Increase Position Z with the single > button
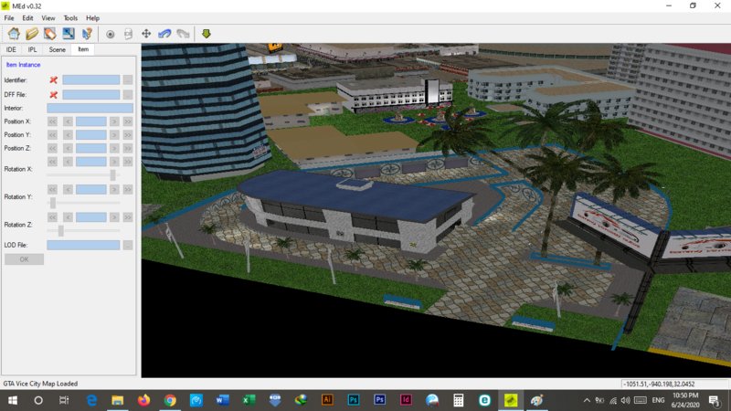Image resolution: width=731 pixels, height=411 pixels. 114,148
